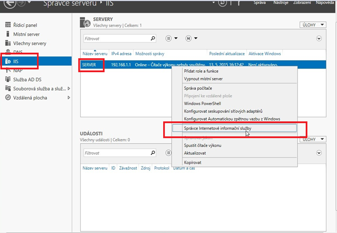Click the Místní server icon
The image size is (337, 233).
pos(8,34)
